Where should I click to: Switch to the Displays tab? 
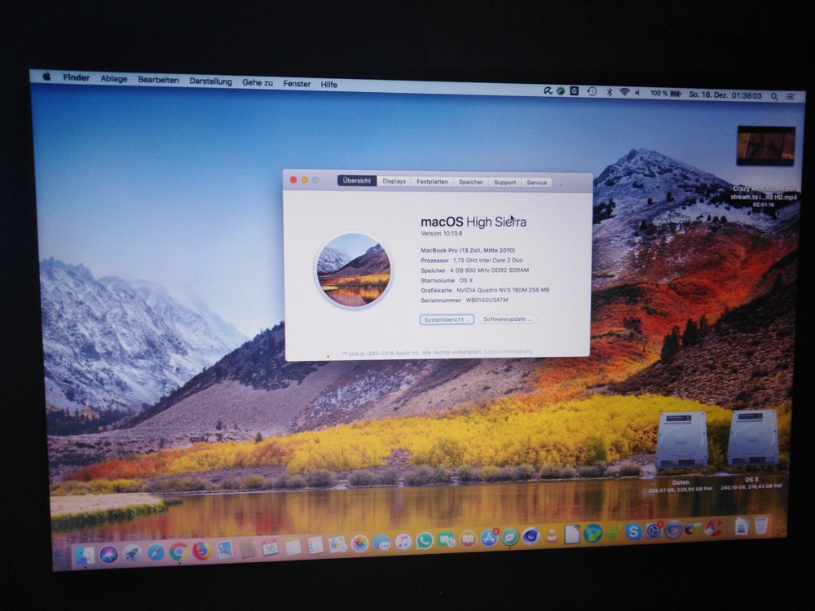(x=394, y=182)
